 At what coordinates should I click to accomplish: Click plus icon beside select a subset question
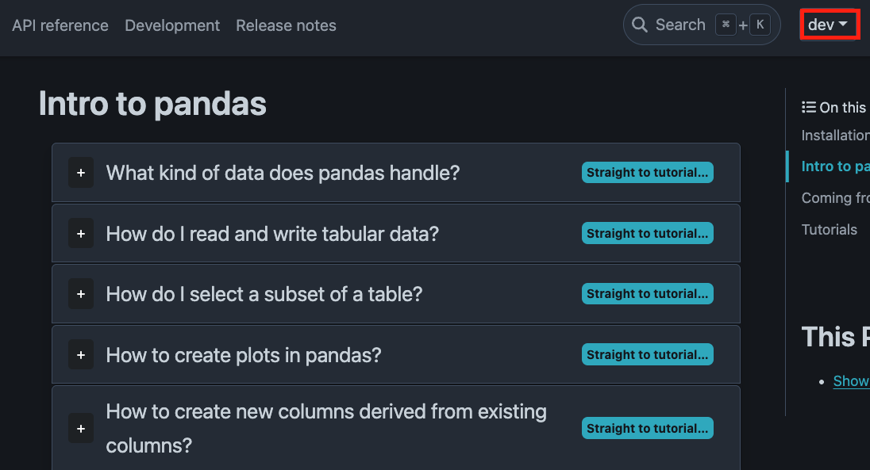coord(81,294)
